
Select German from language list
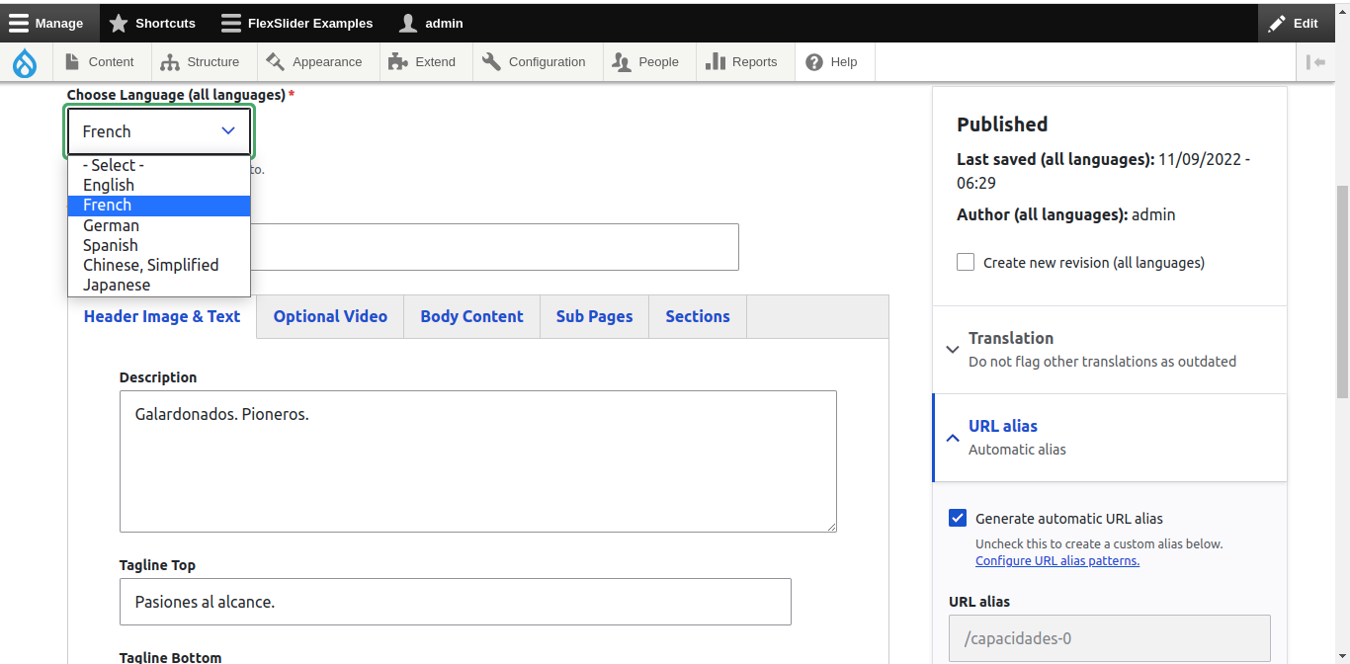click(x=111, y=225)
